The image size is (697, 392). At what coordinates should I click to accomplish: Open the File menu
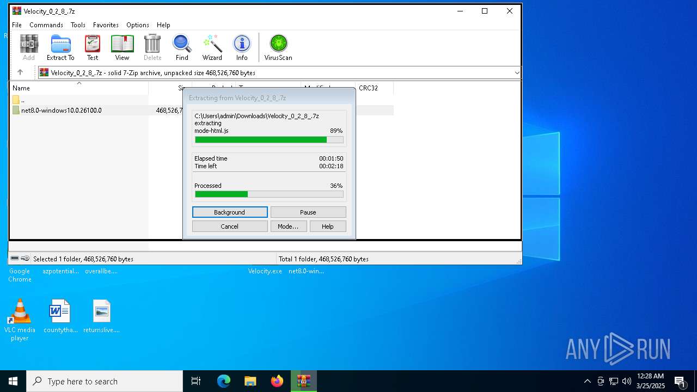[17, 25]
